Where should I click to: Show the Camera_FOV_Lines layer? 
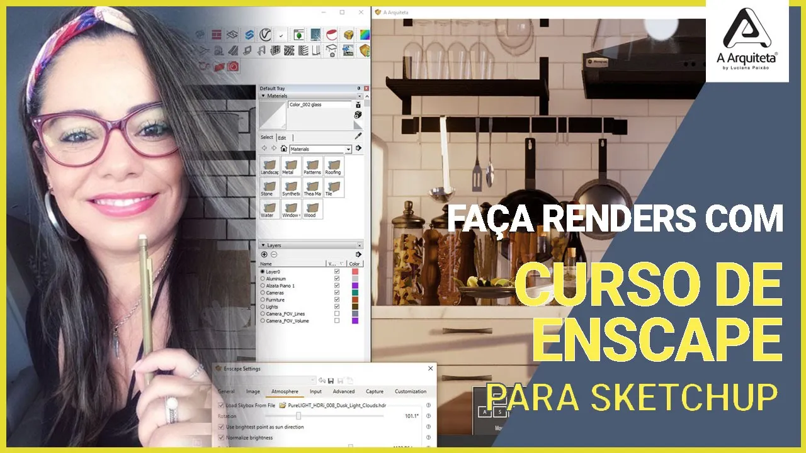coord(337,313)
